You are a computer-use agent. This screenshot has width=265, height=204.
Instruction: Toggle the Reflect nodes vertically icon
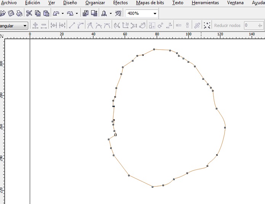click(187, 25)
